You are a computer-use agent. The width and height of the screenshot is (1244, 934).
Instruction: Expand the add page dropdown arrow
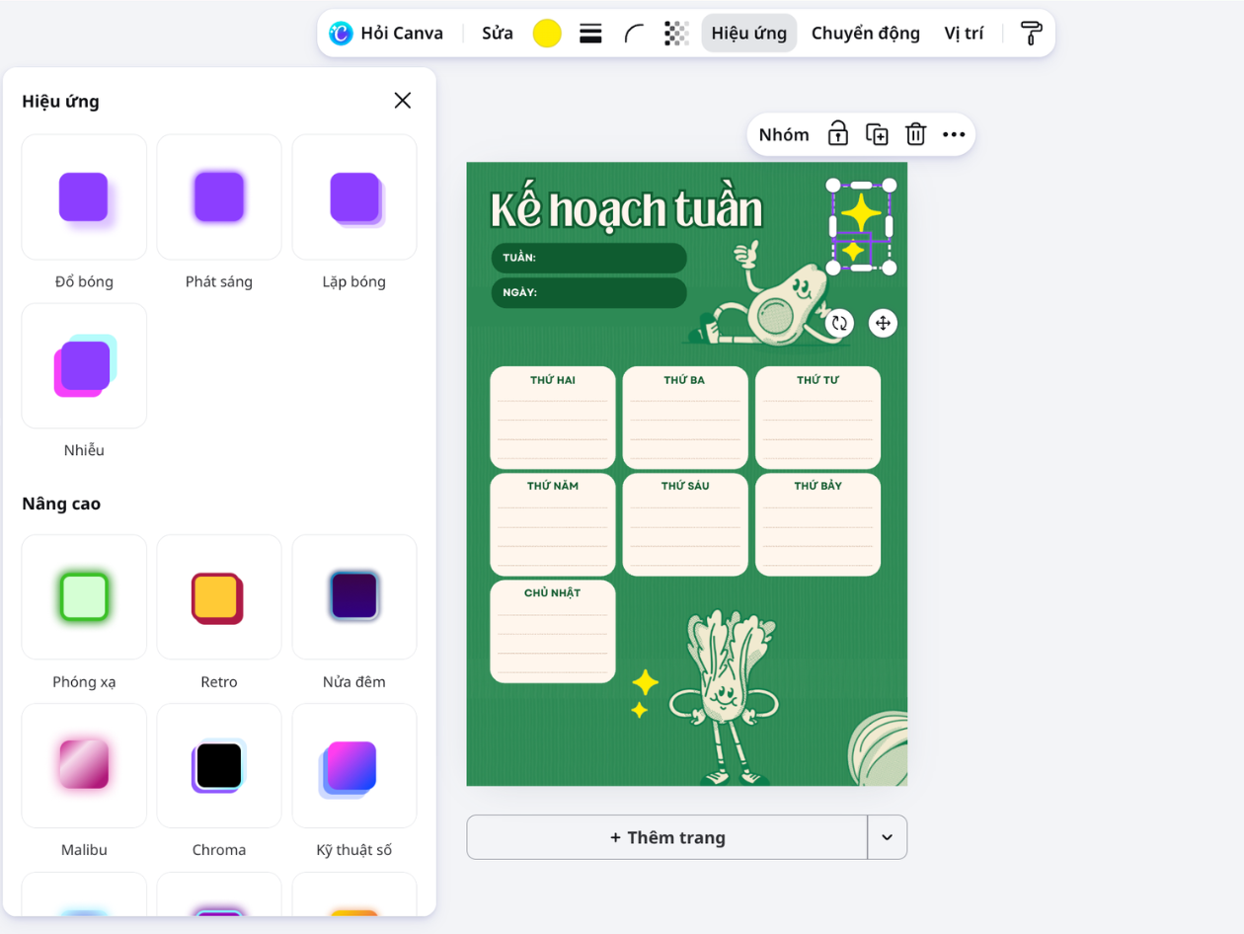point(887,837)
